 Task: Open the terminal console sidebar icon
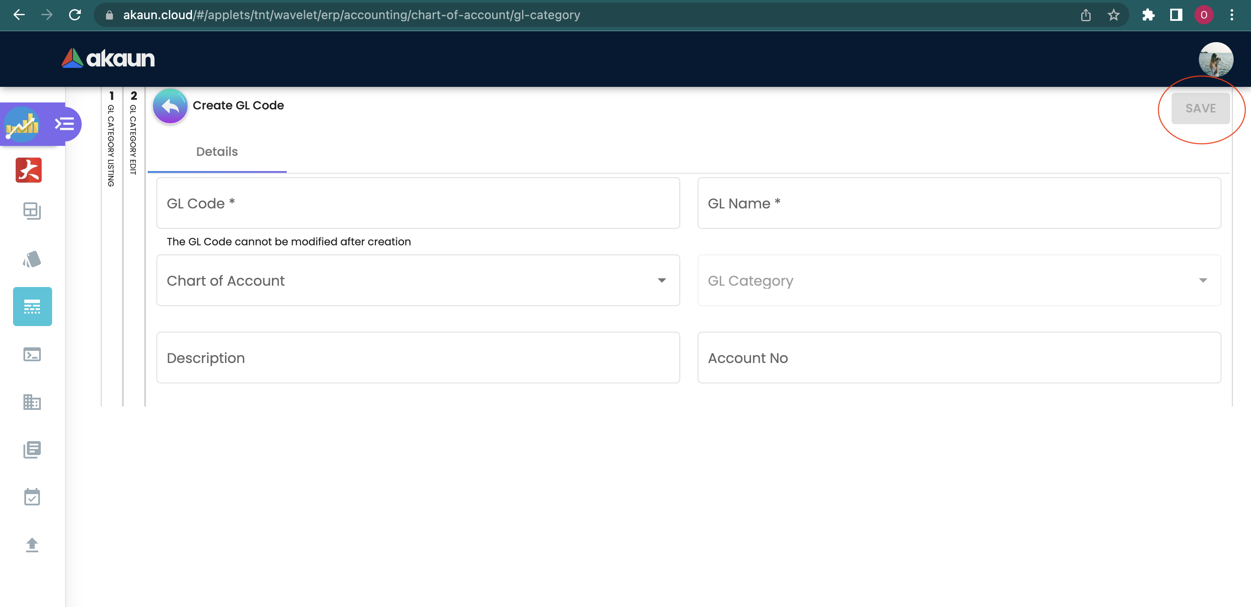pos(32,354)
